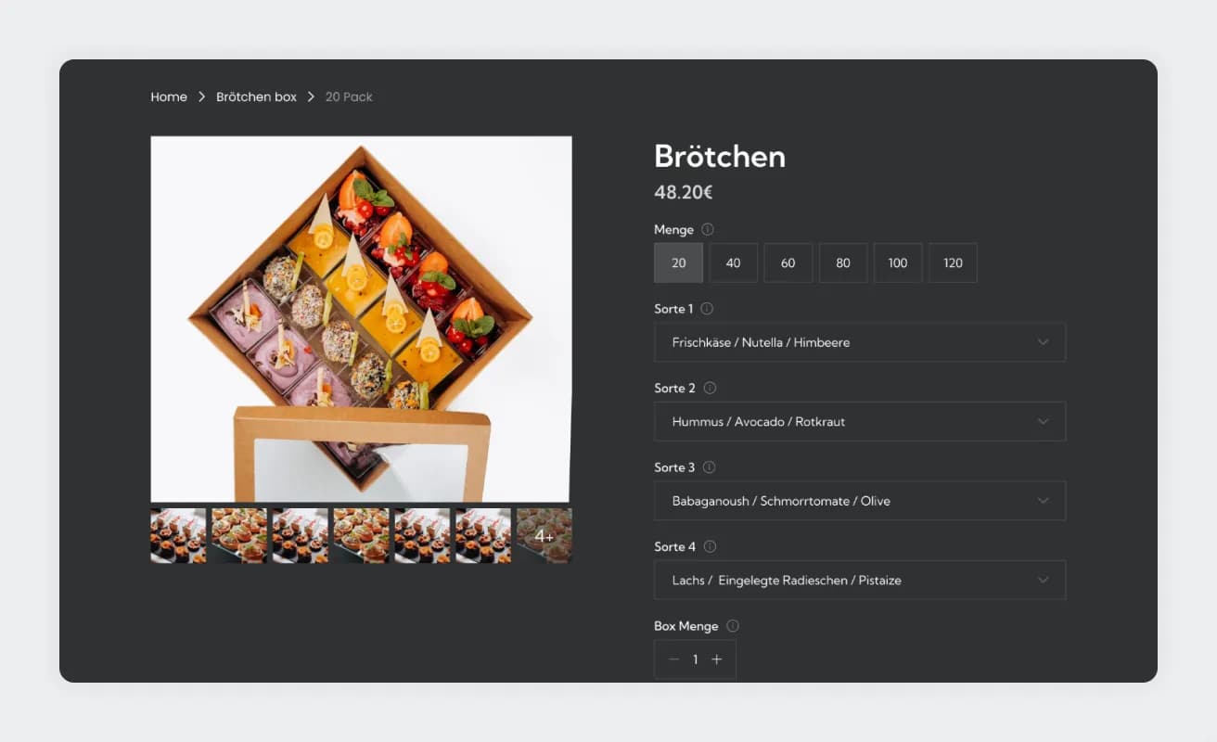
Task: Select quantity 20 option
Action: 678,262
